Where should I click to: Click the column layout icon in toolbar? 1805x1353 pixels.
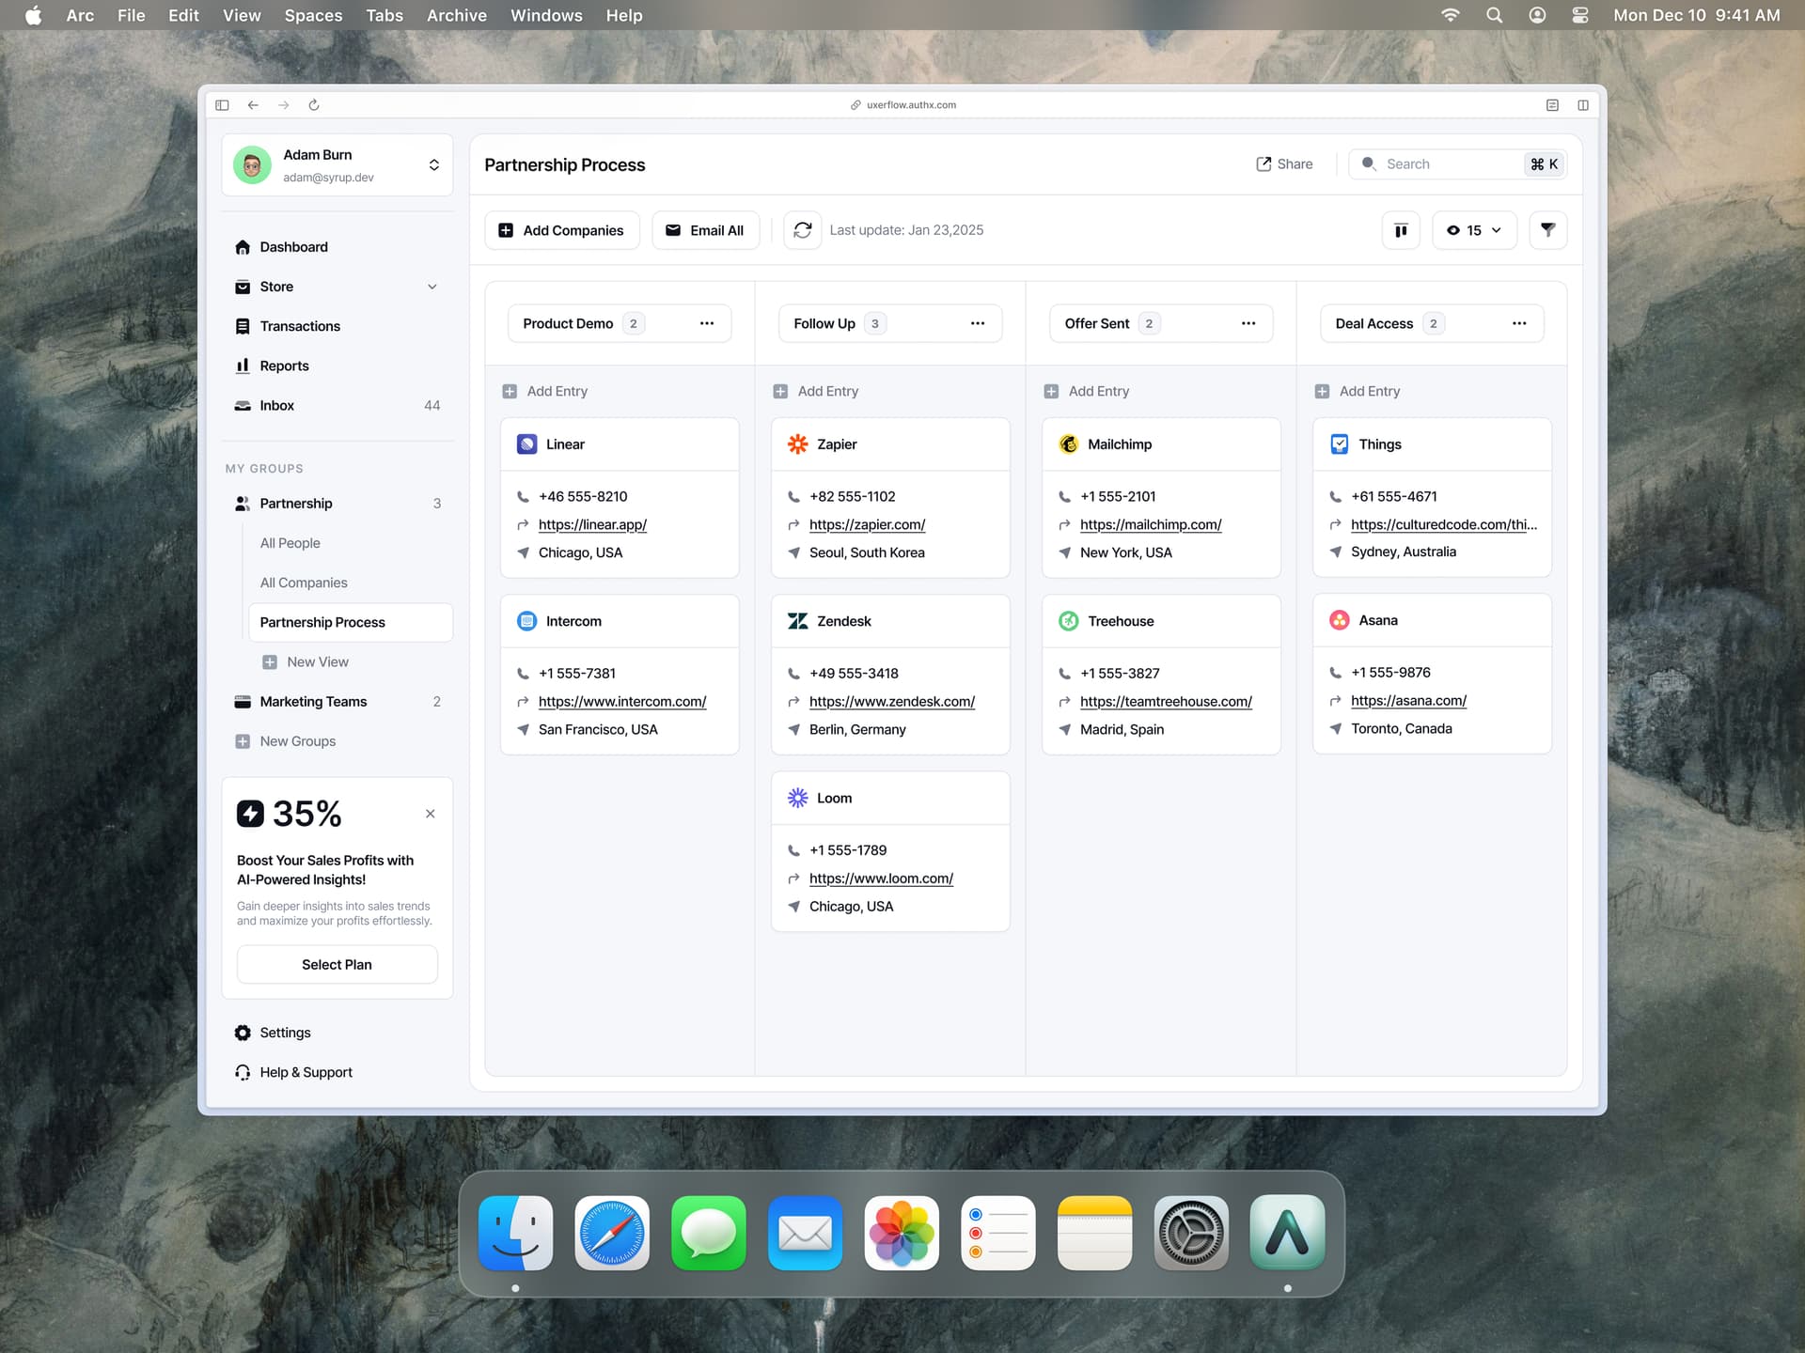[x=1400, y=230]
